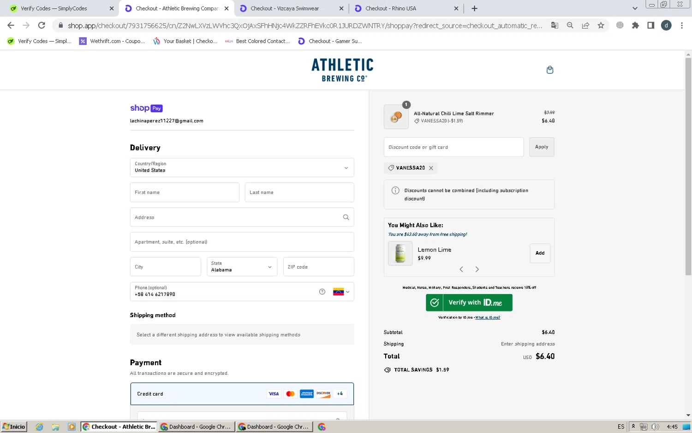Viewport: 692px width, 433px height.
Task: Open the Checkout Gamer Su bookmark
Action: point(330,41)
